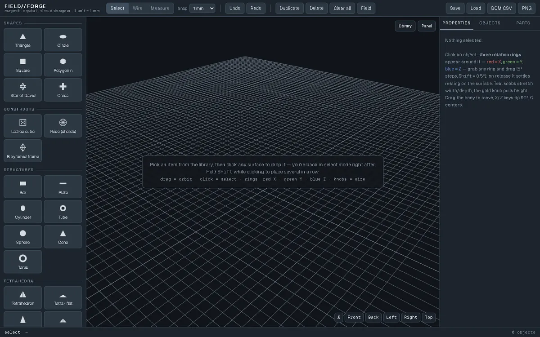Click the CONSTRUCTS section heading
This screenshot has width=540, height=337.
pos(19,109)
